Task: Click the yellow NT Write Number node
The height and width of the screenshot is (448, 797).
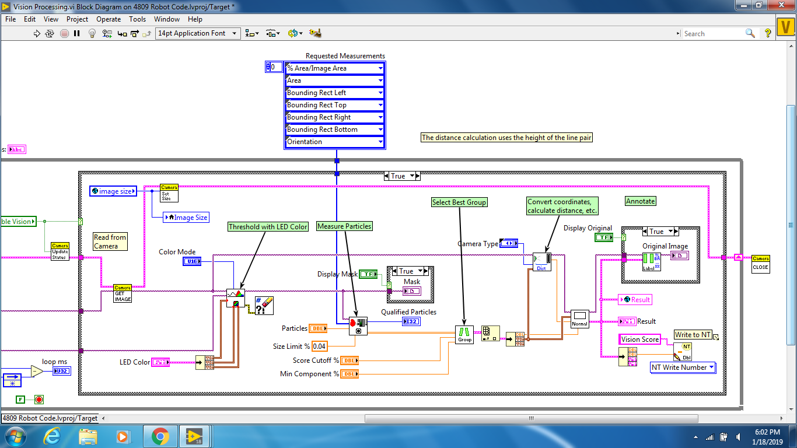Action: click(681, 351)
